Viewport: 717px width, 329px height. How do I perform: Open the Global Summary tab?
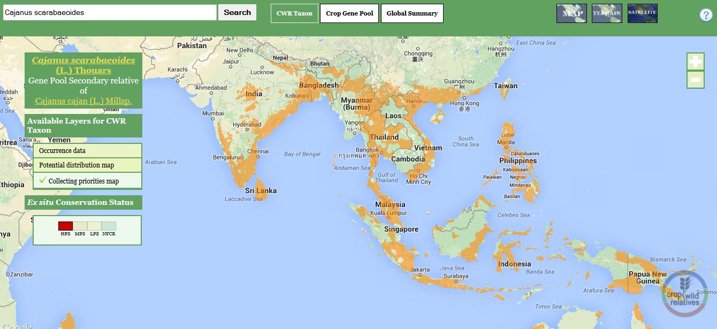coord(412,13)
